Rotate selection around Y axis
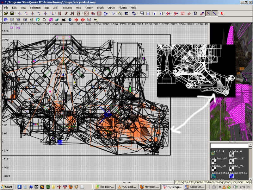This screenshot has width=253, height=190. [x=39, y=14]
